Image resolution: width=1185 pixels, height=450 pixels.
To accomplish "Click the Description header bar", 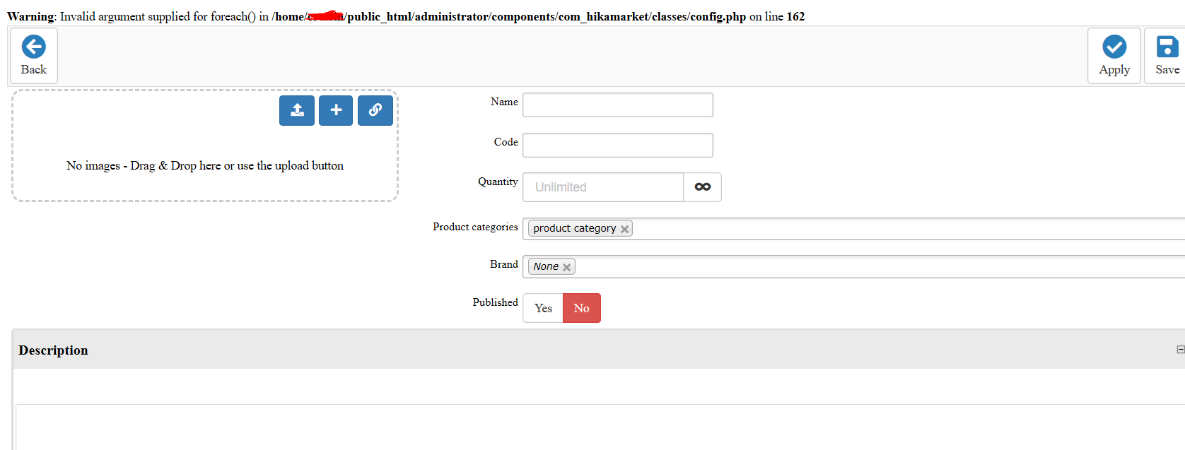I will [x=566, y=350].
